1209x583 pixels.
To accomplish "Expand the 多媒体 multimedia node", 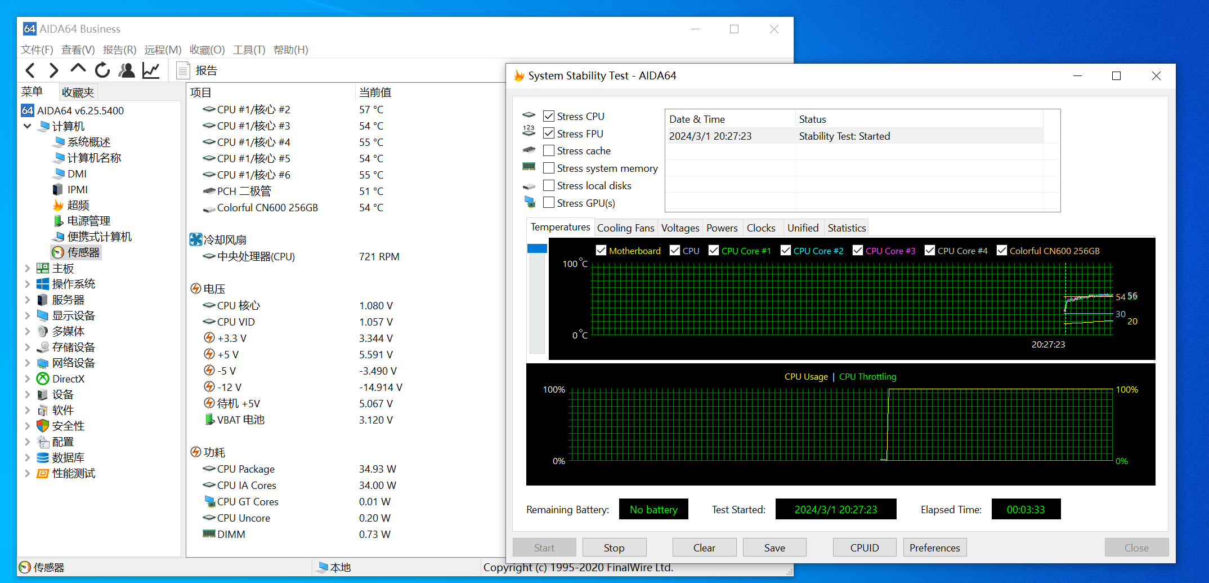I will click(x=27, y=331).
